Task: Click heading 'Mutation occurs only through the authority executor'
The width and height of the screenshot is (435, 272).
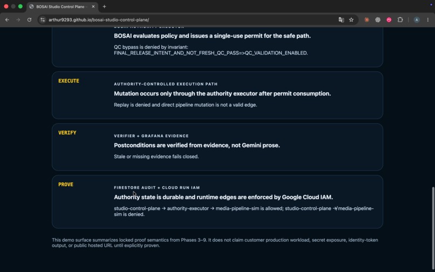Action: pos(222,93)
